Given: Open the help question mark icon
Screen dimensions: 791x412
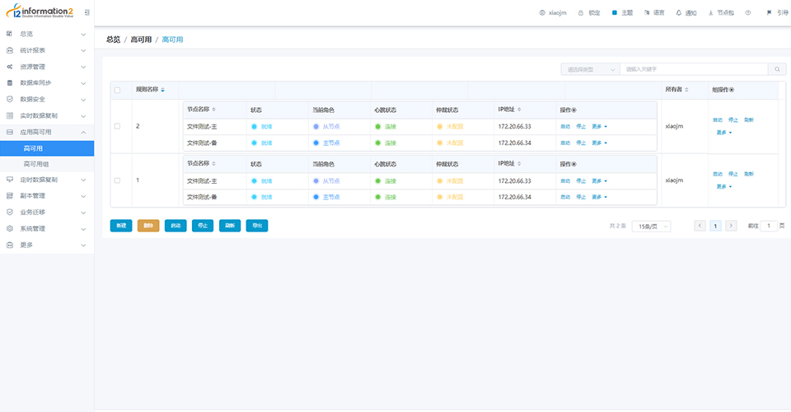Looking at the screenshot, I should coord(747,13).
